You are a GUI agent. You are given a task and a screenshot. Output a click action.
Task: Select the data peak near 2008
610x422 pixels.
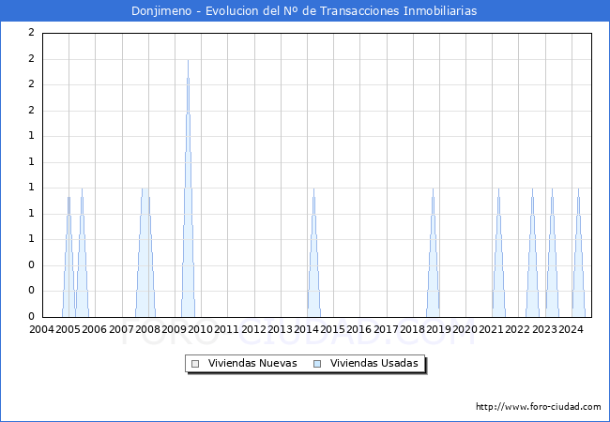145,190
